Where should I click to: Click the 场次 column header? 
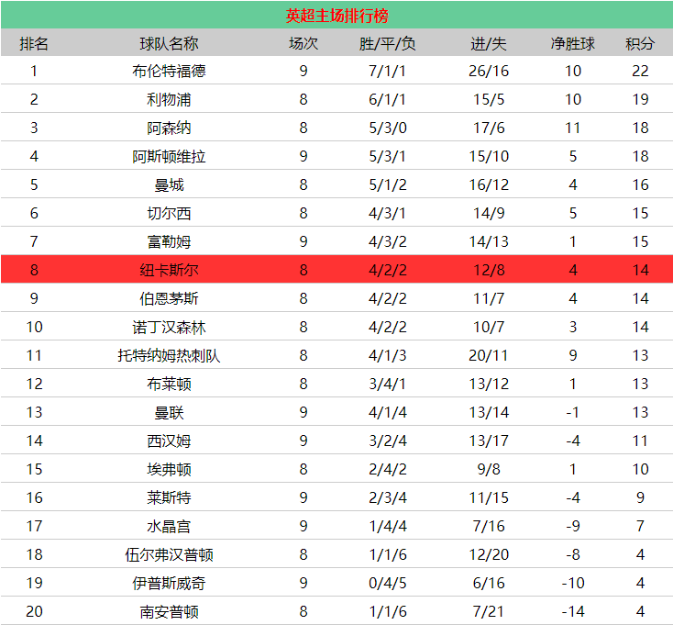click(303, 43)
